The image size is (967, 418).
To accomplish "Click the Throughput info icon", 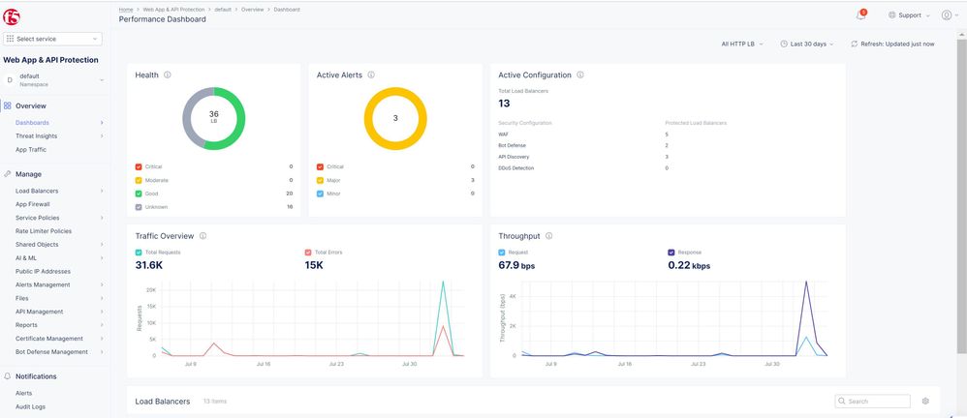I will coord(549,235).
